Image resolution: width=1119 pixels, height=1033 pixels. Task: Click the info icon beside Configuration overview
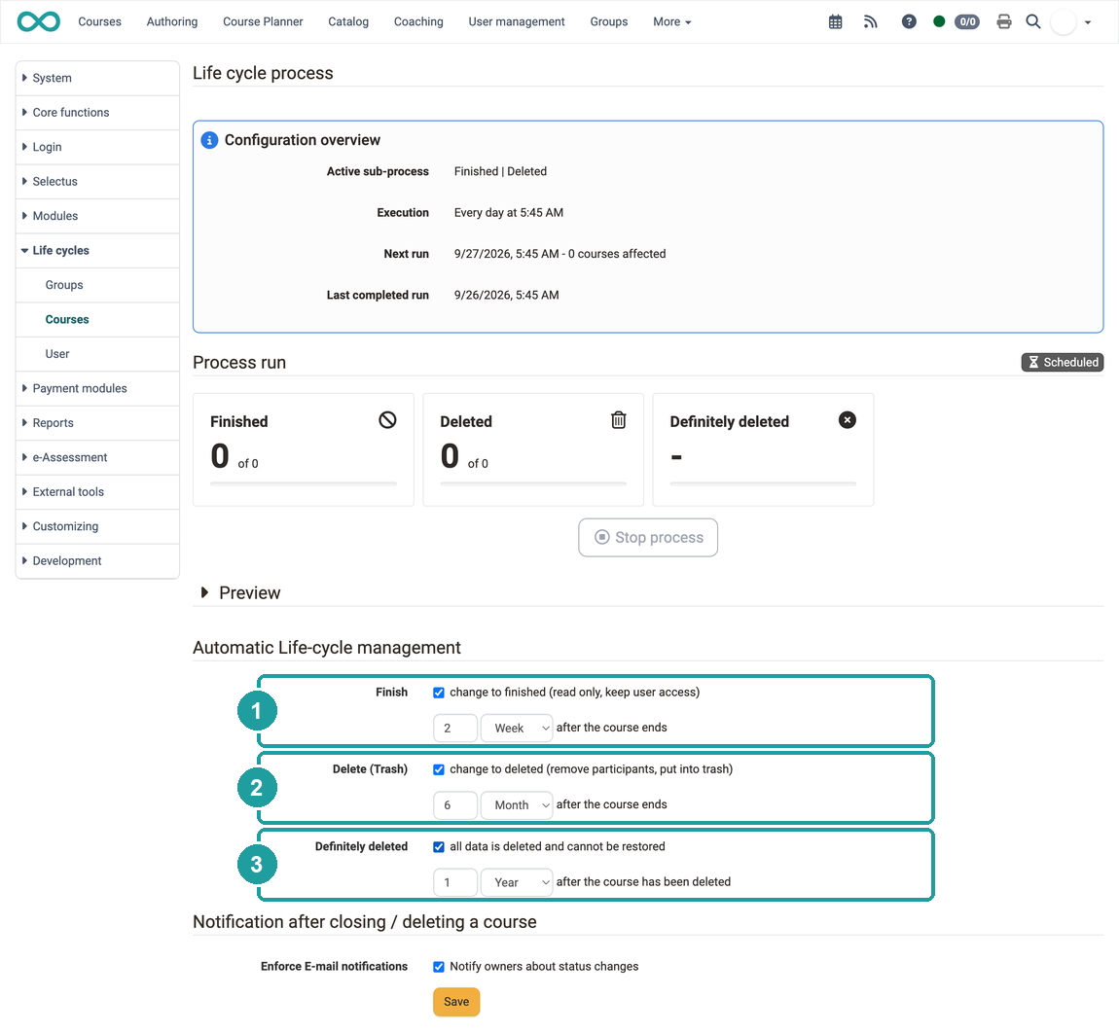(209, 140)
